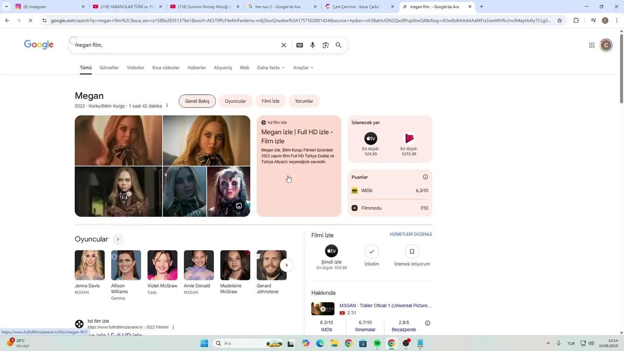
Task: Switch to Kısa videolar tab
Action: [166, 68]
